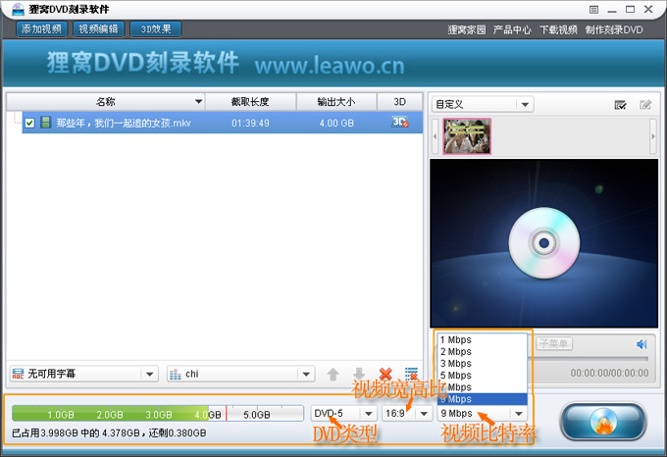Open the 产品中心 link
The width and height of the screenshot is (667, 457).
512,29
